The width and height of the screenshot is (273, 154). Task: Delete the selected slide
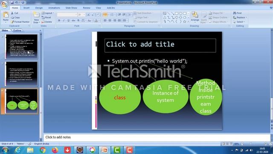click(46, 22)
